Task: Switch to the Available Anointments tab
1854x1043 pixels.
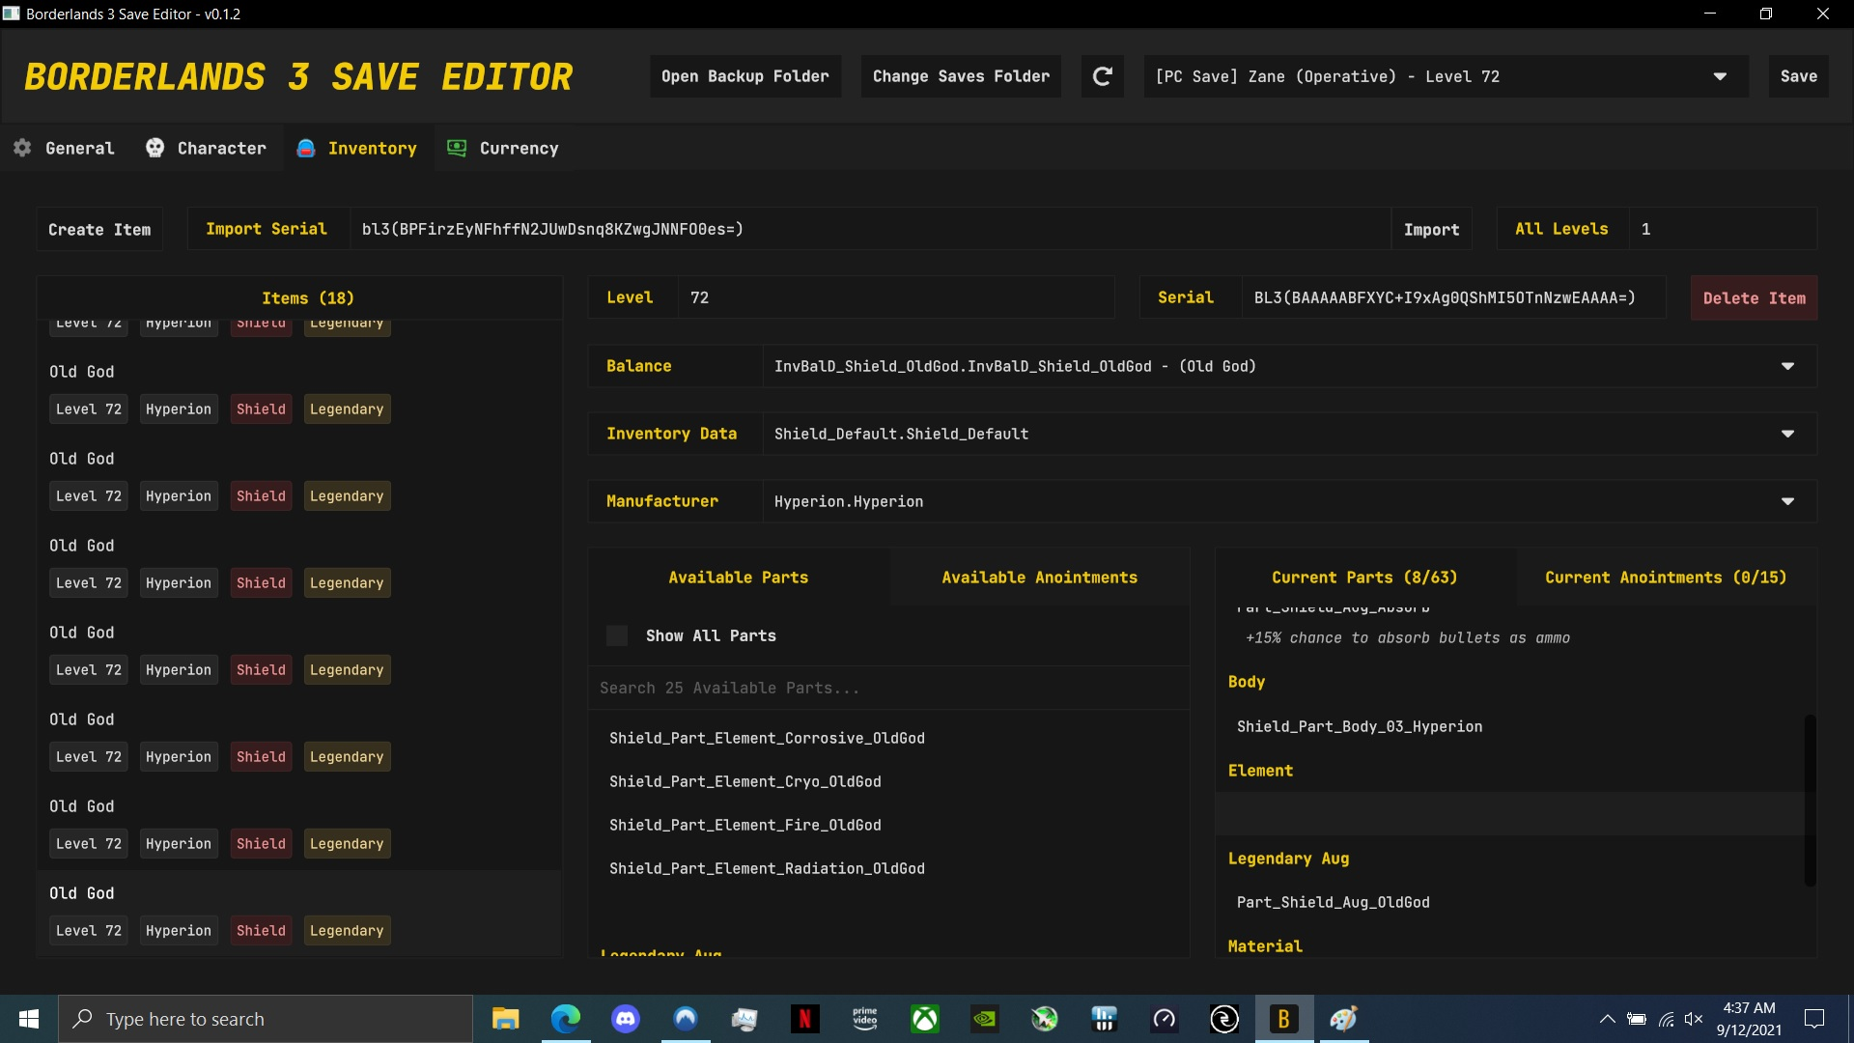Action: click(x=1039, y=577)
